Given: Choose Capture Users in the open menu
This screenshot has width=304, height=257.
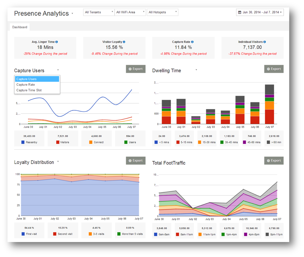Looking at the screenshot, I should (37, 79).
